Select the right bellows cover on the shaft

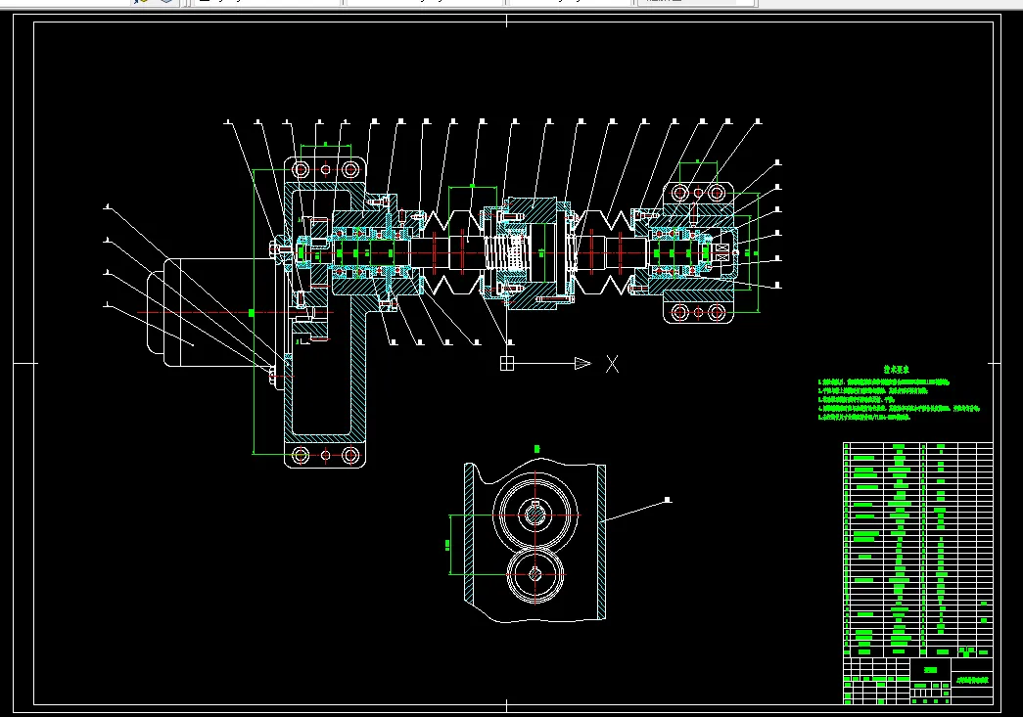coord(603,251)
